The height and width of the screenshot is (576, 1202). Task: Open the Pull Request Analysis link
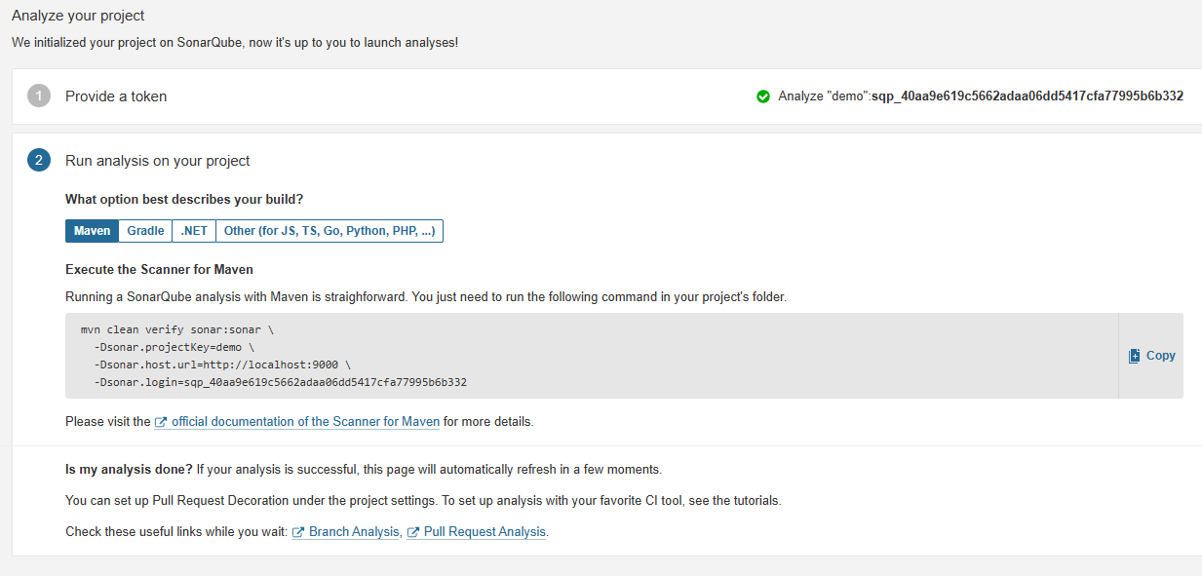(477, 532)
